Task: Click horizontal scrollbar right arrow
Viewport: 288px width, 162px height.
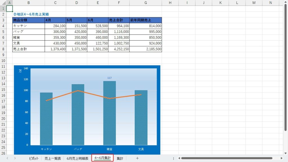Action: 282,158
